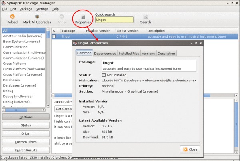Toggle the Not installed status checkbox
The width and height of the screenshot is (240, 161).
[x=104, y=75]
